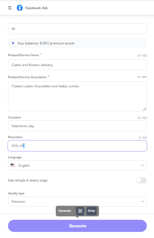Click the Facebook Ads header title
Viewport: 154px width, 238px height.
click(36, 8)
